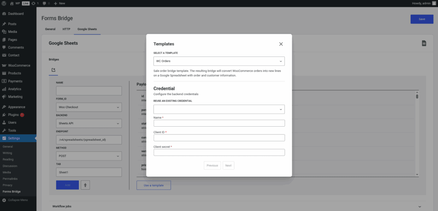The width and height of the screenshot is (438, 211).
Task: Click the blue Add bridge button
Action: 67,185
